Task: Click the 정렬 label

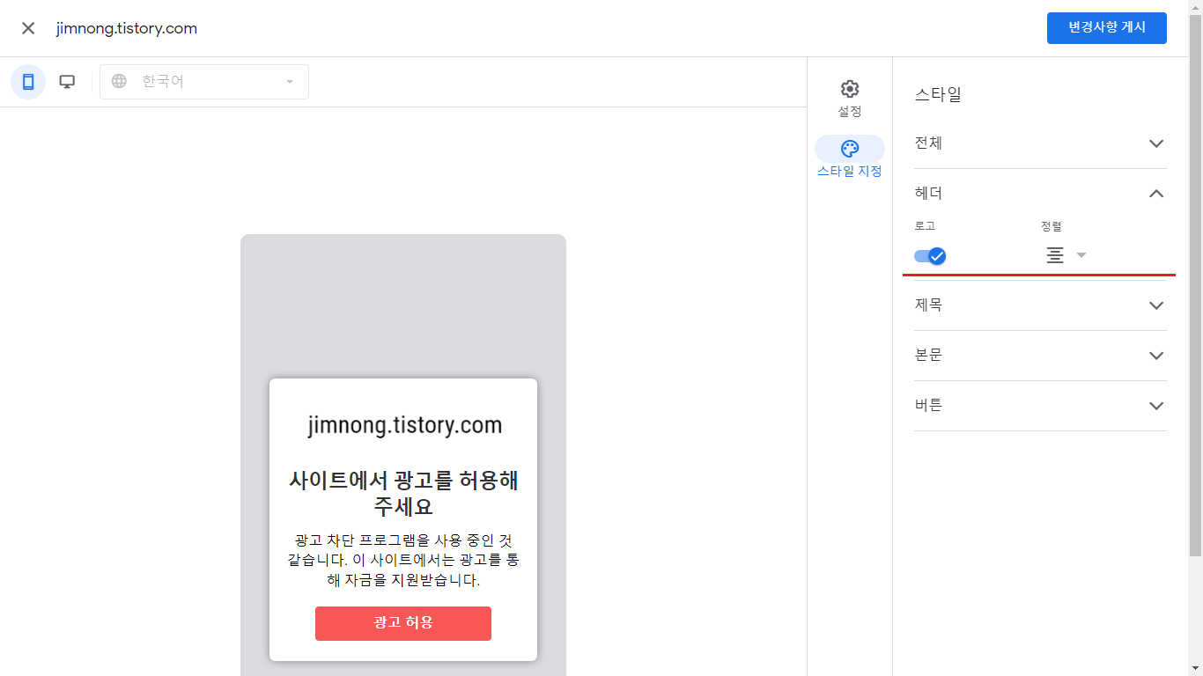Action: [1051, 226]
